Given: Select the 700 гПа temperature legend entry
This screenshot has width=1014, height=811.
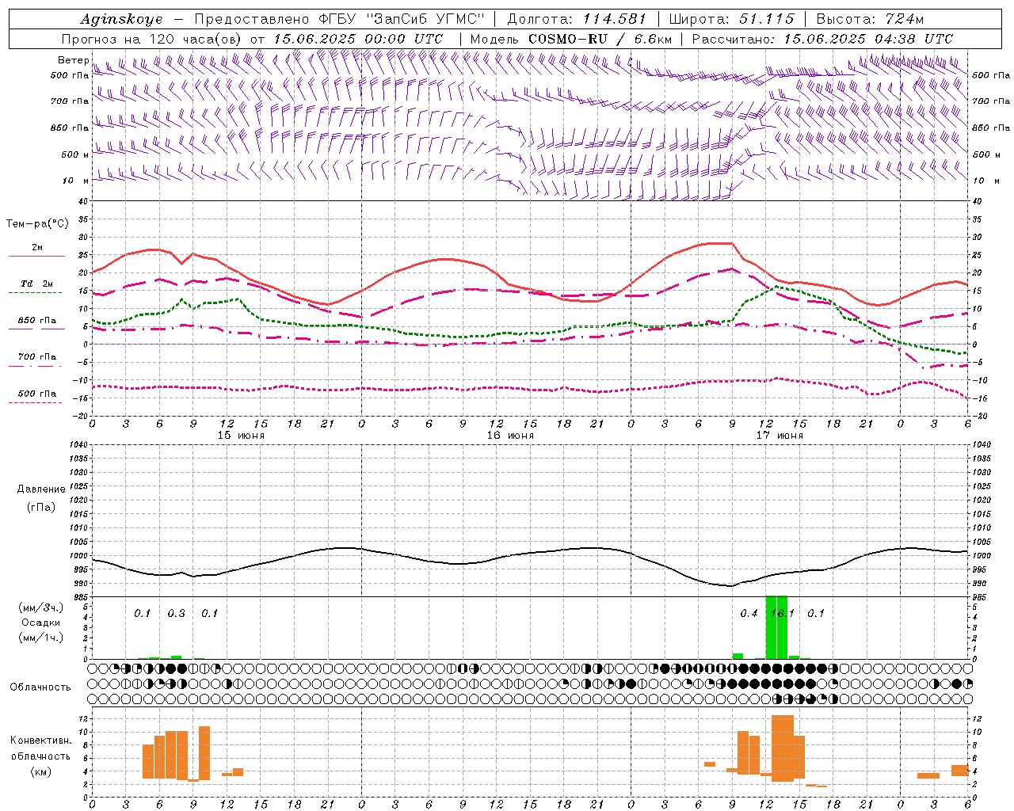Looking at the screenshot, I should click(x=37, y=356).
